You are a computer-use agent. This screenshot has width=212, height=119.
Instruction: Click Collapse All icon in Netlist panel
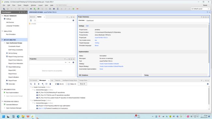point(31,21)
